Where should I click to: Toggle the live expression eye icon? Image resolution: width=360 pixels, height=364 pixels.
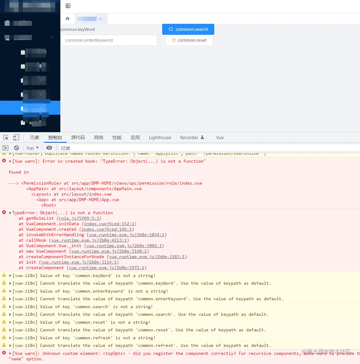pos(49,148)
